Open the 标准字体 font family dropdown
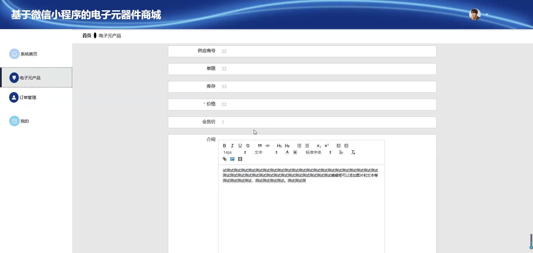The height and width of the screenshot is (253, 533). pos(318,152)
